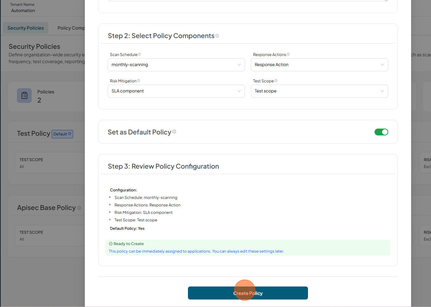Switch to the Policy Components tab

(x=71, y=28)
